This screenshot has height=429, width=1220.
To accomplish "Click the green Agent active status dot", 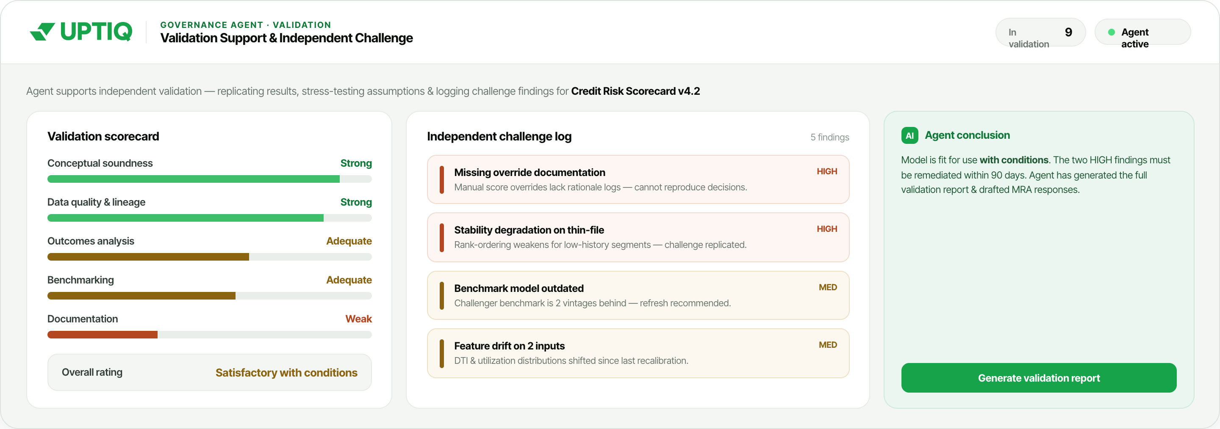I will tap(1111, 32).
